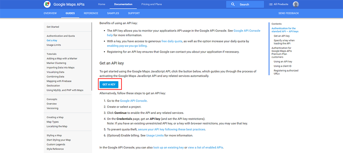Open Custom Legends sidebar item

pyautogui.click(x=56, y=144)
